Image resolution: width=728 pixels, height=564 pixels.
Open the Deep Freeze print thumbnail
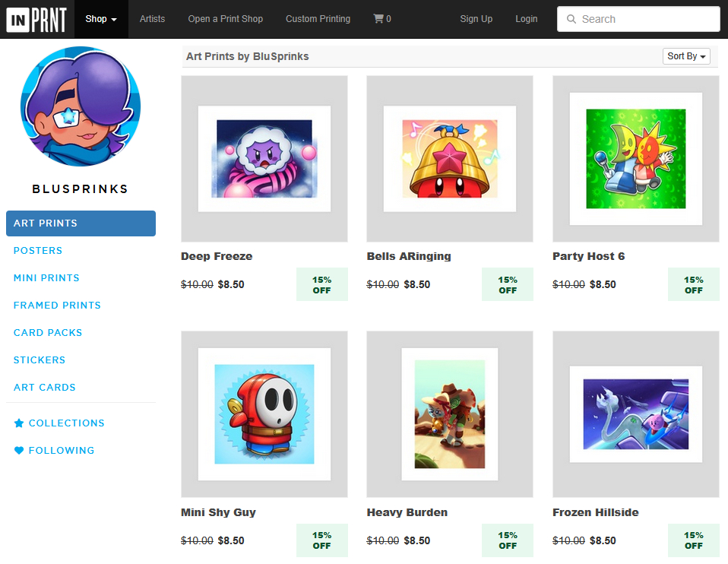[x=264, y=159]
